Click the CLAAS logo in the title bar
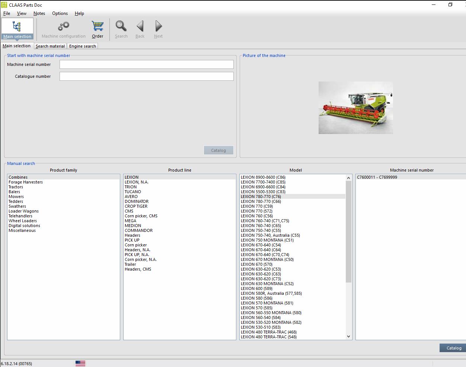The image size is (466, 367). pos(3,5)
